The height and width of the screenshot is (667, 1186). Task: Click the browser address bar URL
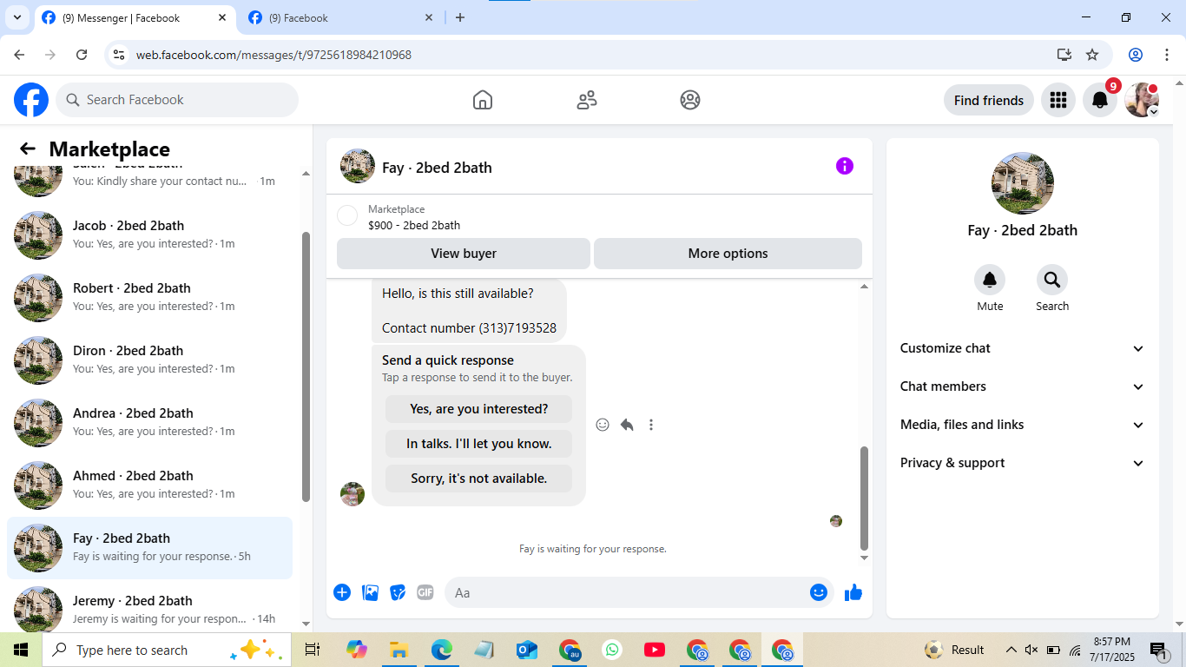point(273,55)
